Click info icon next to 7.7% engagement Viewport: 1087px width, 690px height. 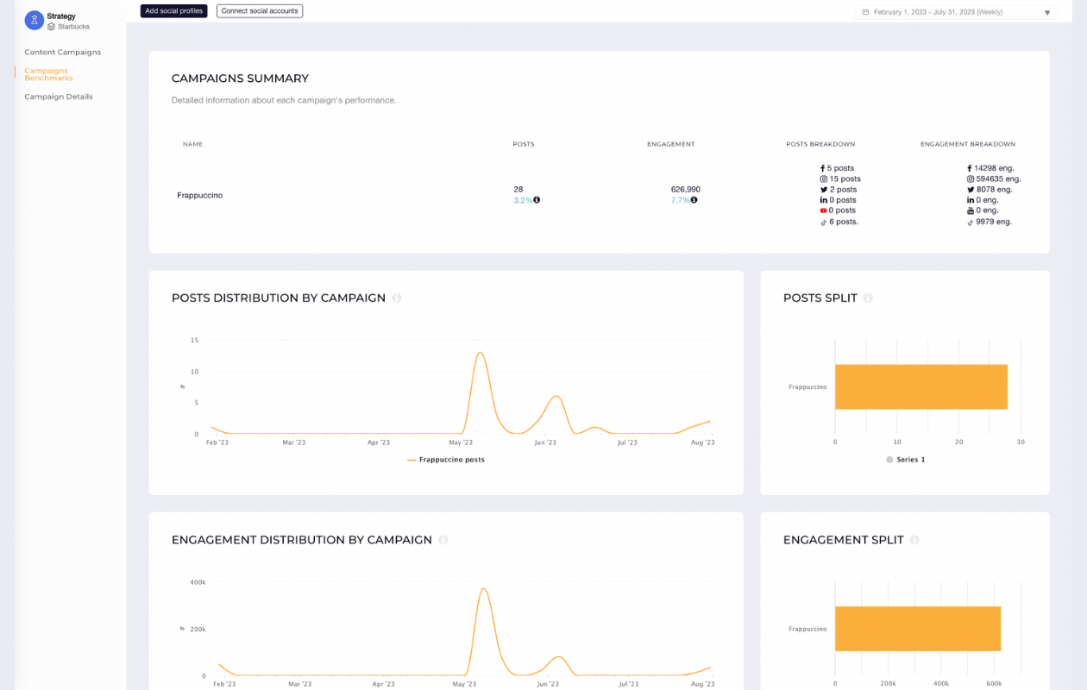point(694,200)
